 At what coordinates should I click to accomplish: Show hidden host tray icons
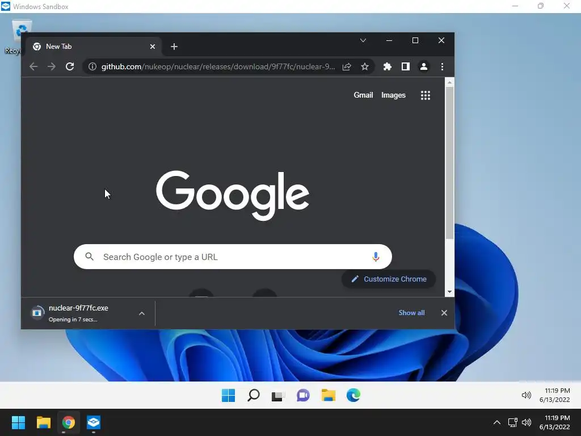coord(497,422)
